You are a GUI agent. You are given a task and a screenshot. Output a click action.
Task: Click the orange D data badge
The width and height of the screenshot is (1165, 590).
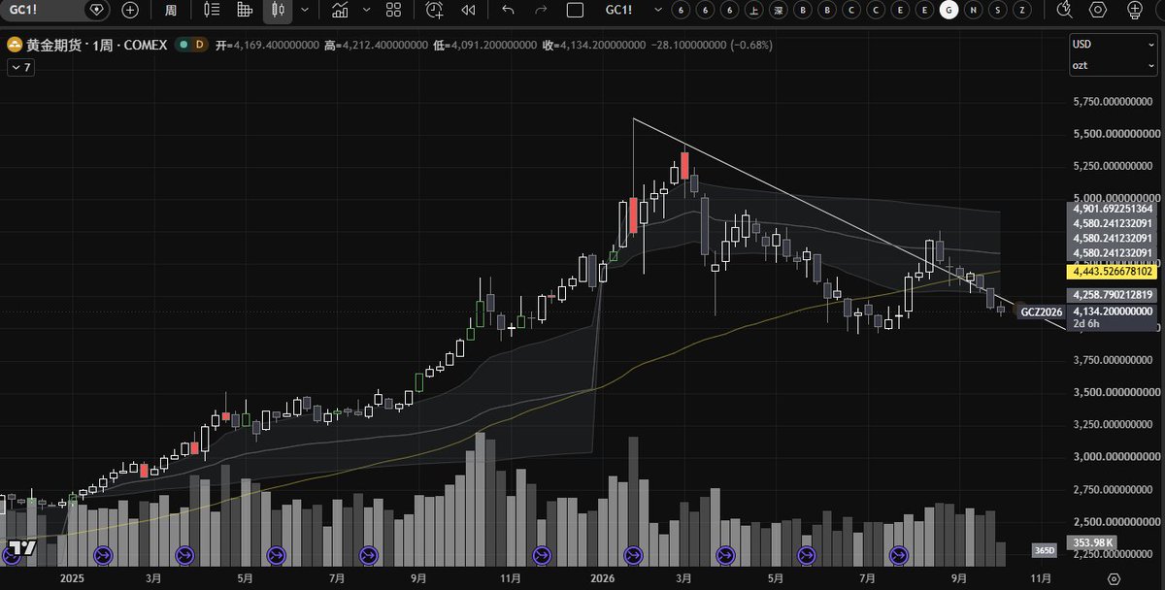(199, 45)
